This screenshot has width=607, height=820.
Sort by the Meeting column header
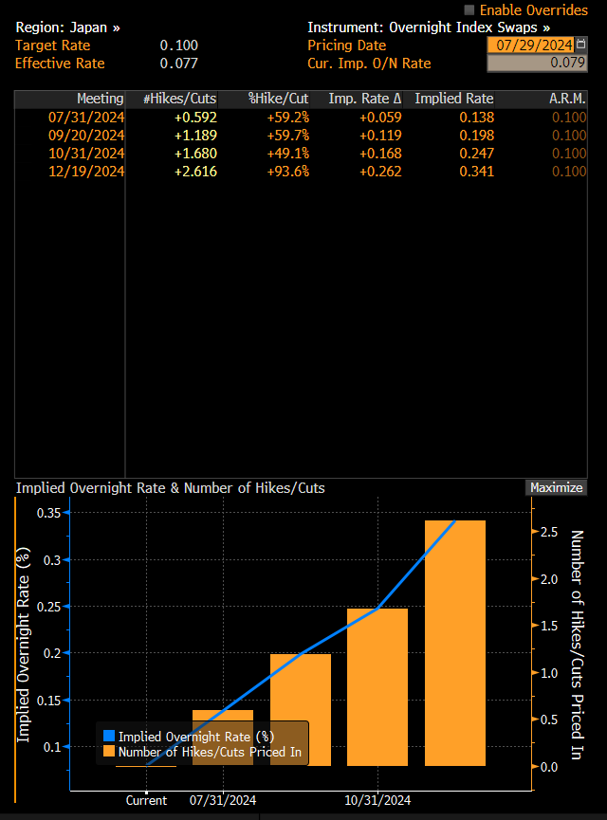[x=100, y=99]
